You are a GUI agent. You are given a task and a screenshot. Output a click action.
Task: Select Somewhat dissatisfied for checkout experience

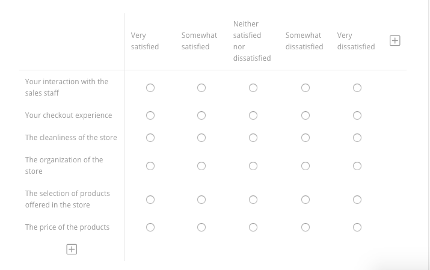(x=306, y=115)
